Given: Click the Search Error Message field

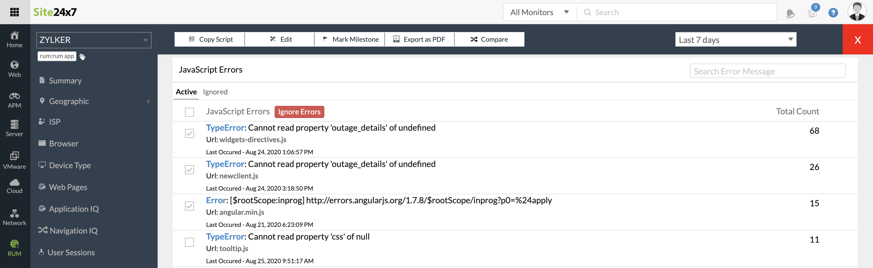Looking at the screenshot, I should click(767, 71).
